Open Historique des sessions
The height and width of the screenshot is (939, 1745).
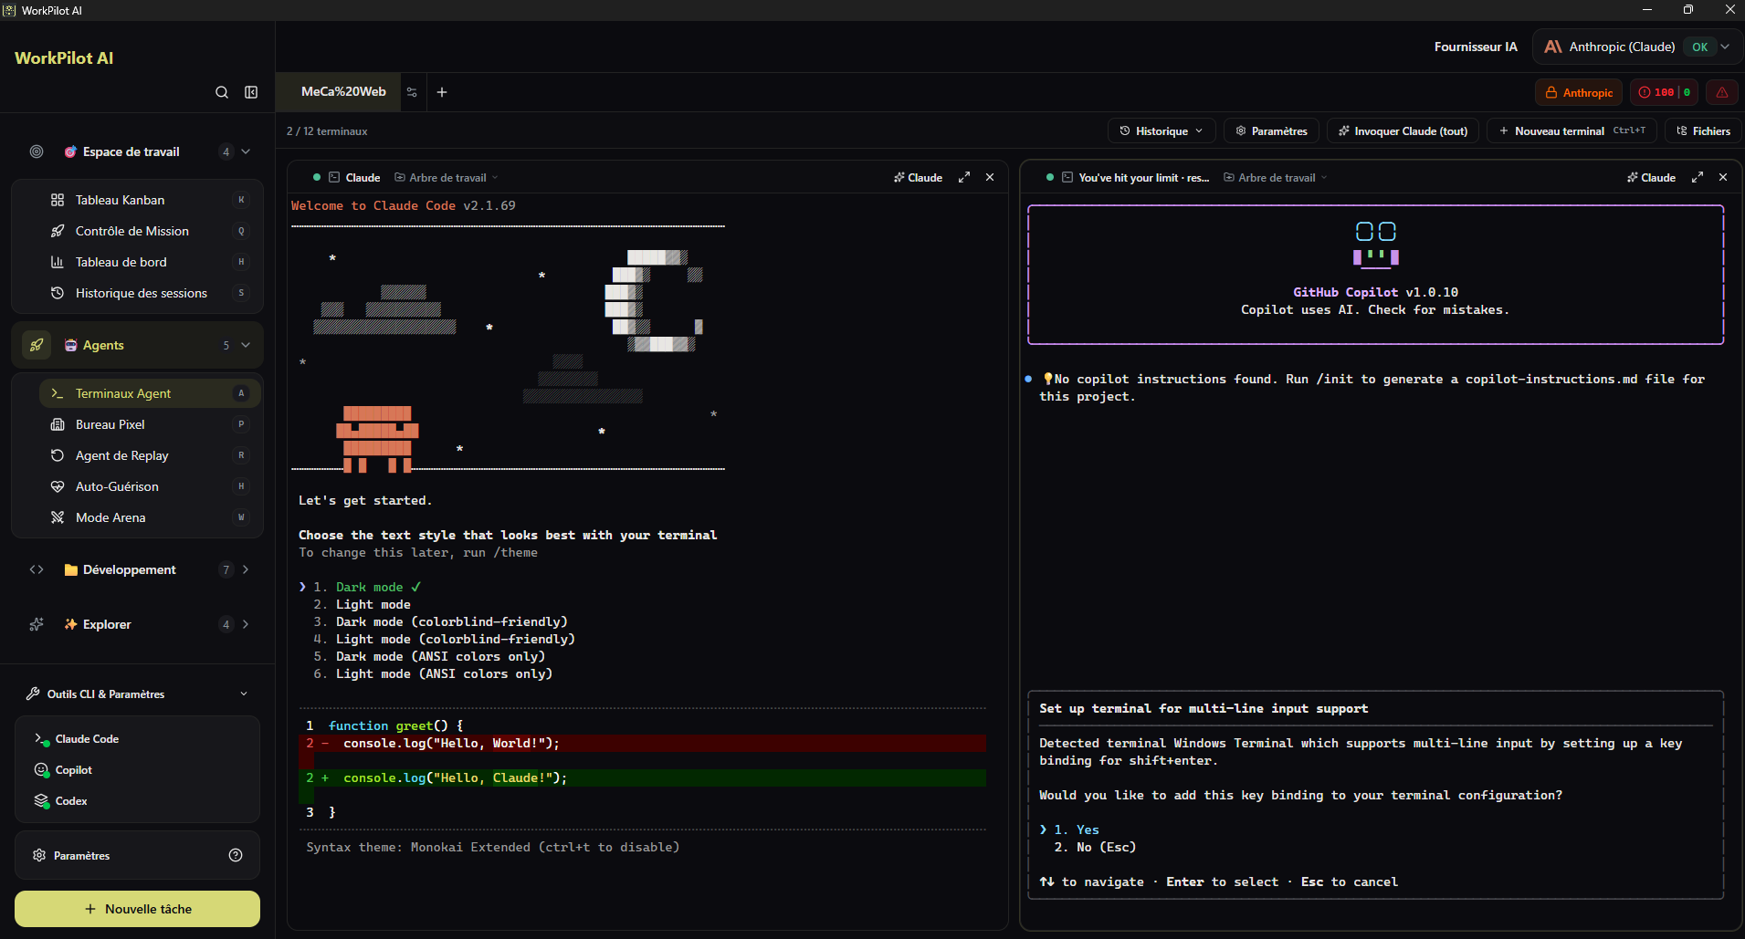pos(150,293)
